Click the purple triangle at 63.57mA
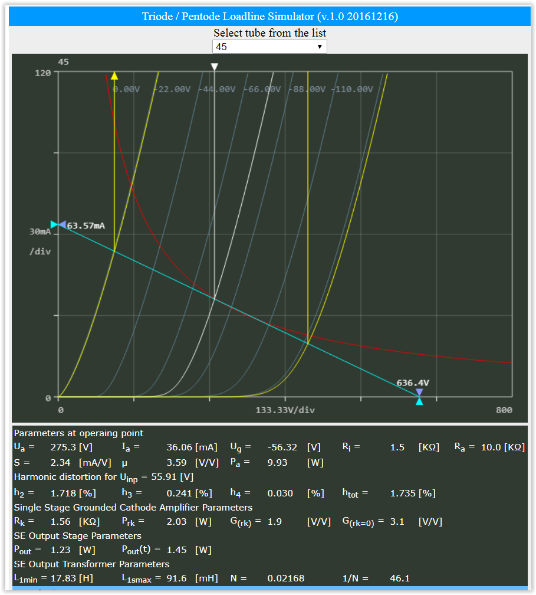Viewport: 536px width, 595px height. click(62, 225)
